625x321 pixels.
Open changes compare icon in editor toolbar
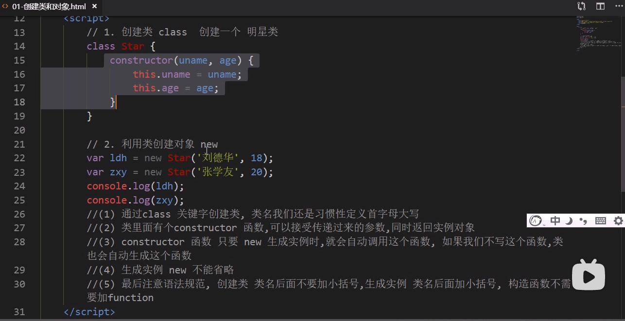click(x=581, y=6)
